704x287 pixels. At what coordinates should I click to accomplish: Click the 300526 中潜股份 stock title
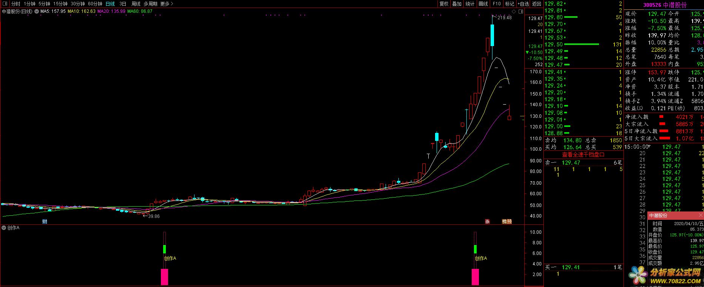pyautogui.click(x=665, y=5)
